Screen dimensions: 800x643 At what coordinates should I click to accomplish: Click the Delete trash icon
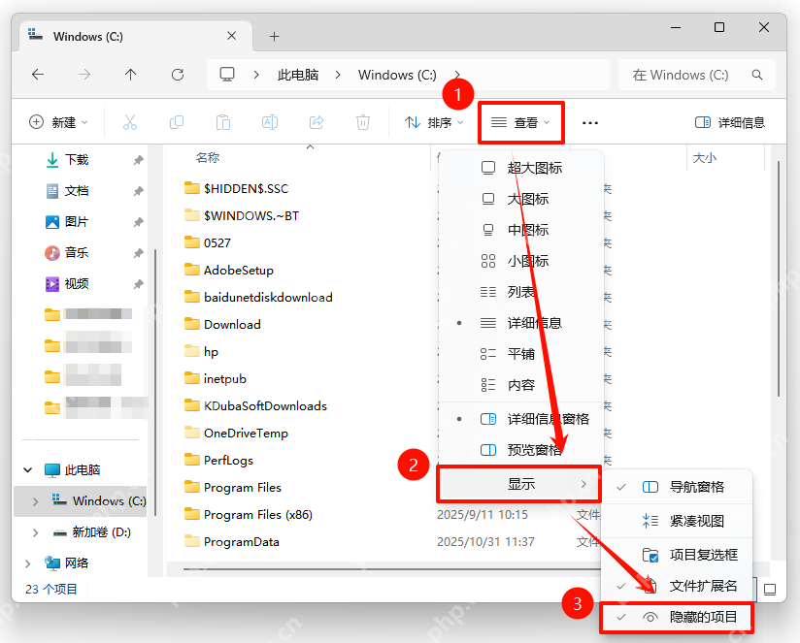pos(363,122)
